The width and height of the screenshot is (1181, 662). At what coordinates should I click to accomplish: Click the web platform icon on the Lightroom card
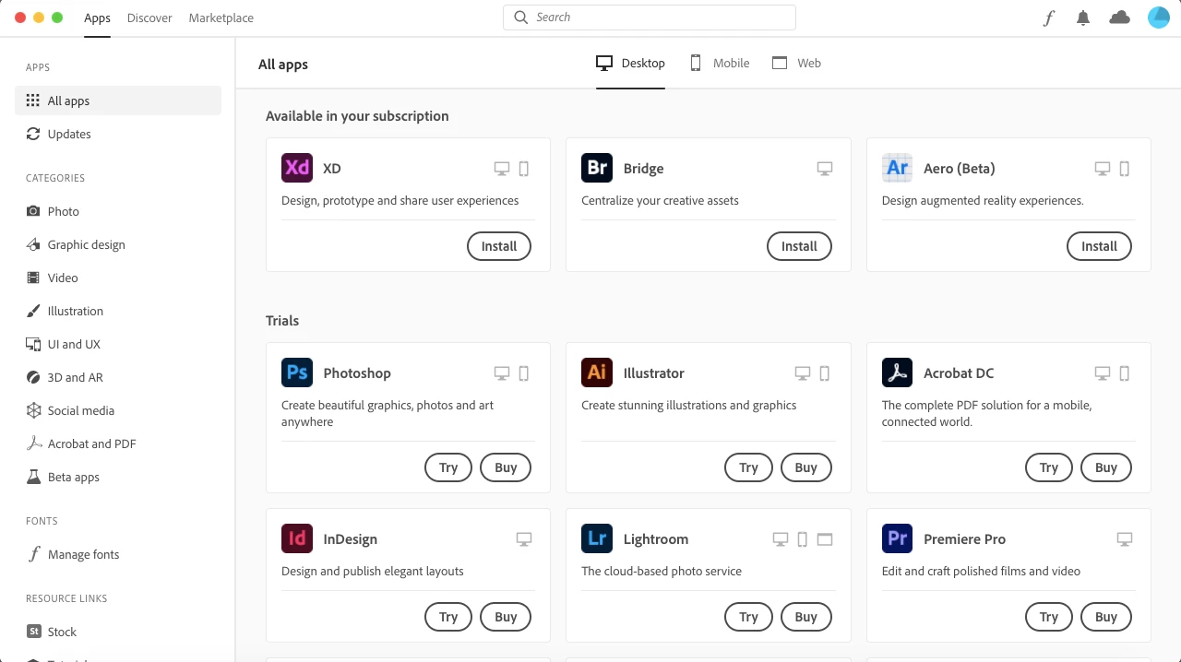click(825, 539)
